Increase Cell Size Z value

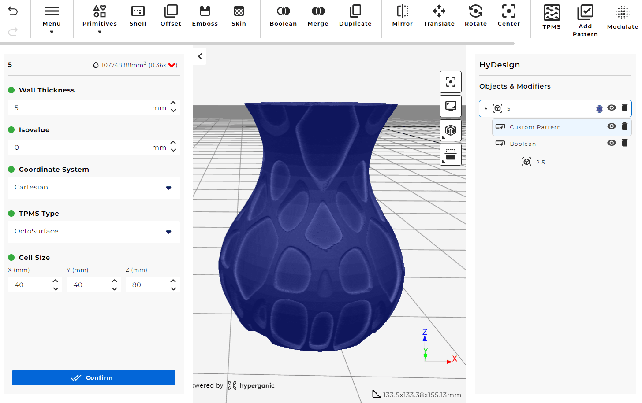(173, 281)
